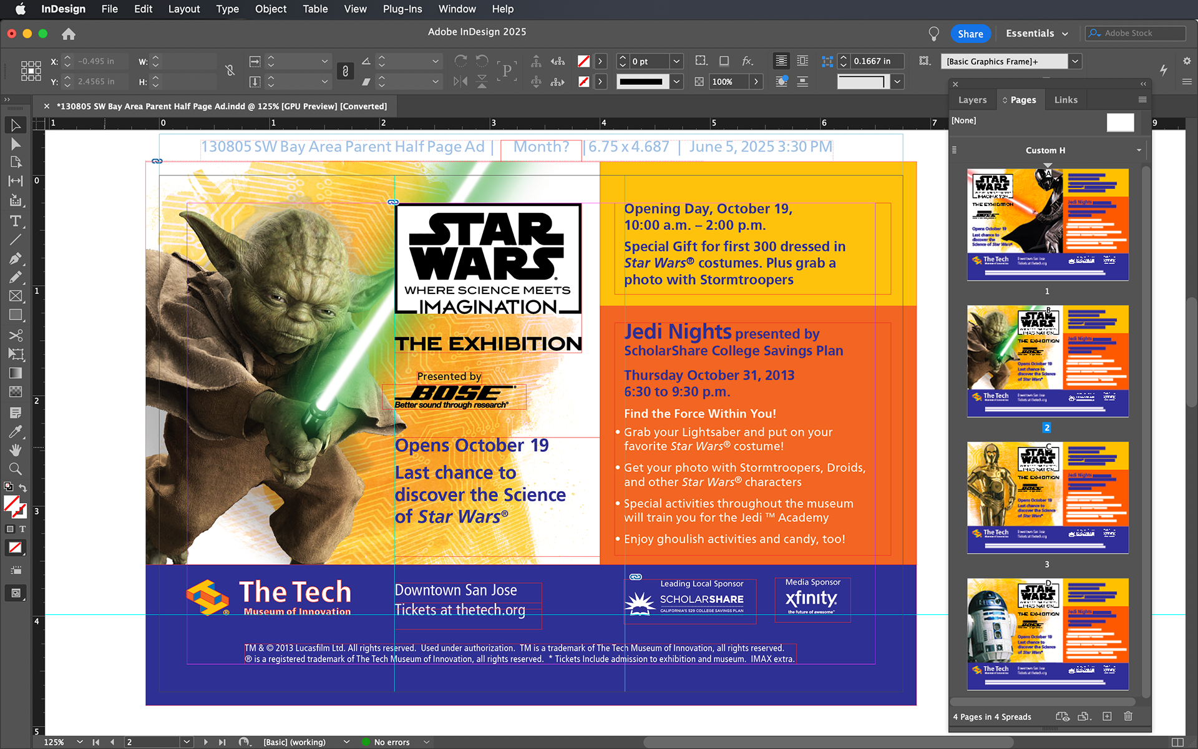Click delete selected pages trash icon
The height and width of the screenshot is (749, 1198).
tap(1128, 717)
